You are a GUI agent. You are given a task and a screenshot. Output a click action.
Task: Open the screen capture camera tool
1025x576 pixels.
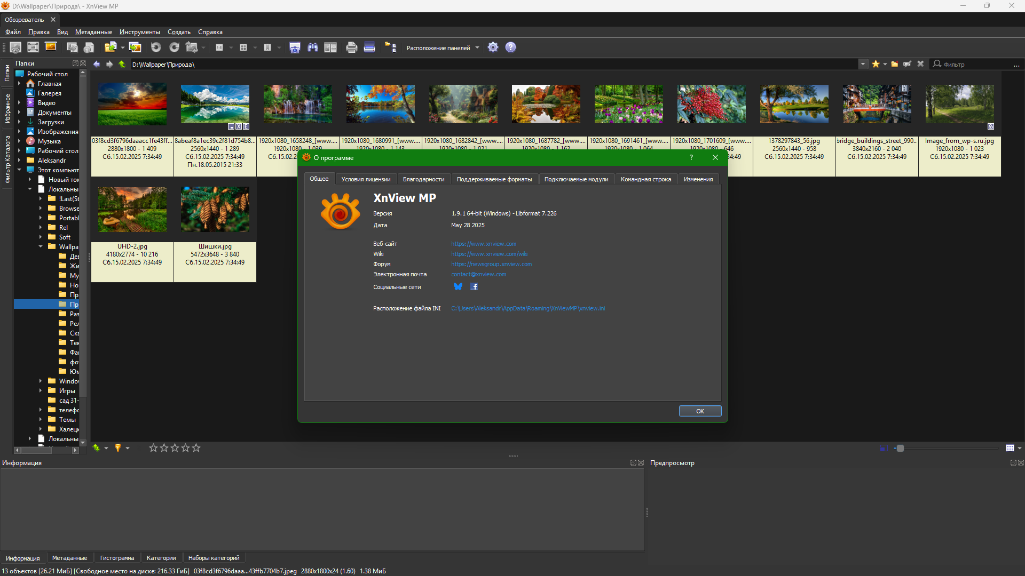295,47
